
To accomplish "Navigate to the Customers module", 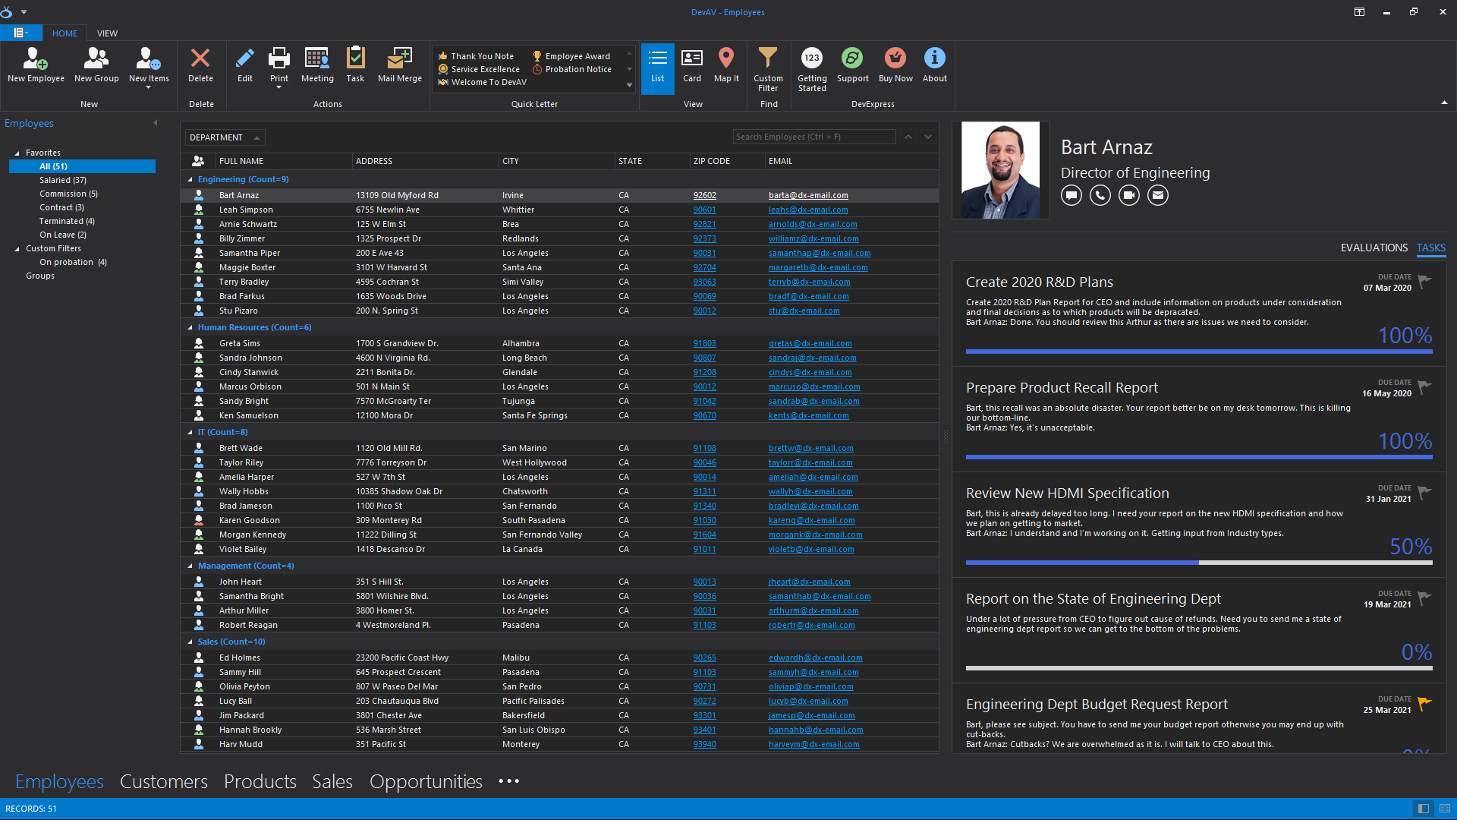I will click(x=163, y=781).
